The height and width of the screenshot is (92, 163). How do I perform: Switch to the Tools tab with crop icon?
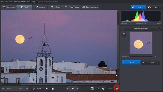click(24, 7)
